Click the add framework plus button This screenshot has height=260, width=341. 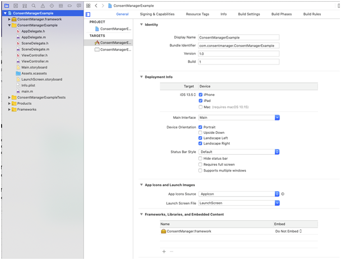[164, 252]
